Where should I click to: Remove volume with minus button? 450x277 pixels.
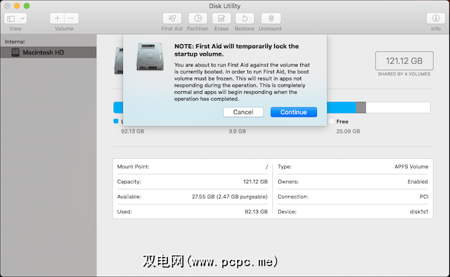(71, 19)
